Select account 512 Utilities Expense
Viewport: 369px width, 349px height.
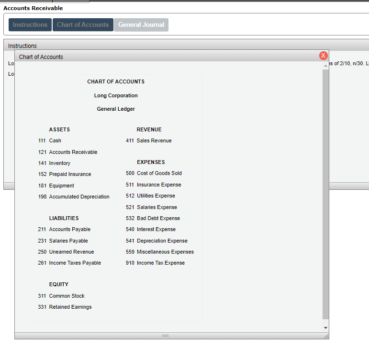[x=150, y=196]
